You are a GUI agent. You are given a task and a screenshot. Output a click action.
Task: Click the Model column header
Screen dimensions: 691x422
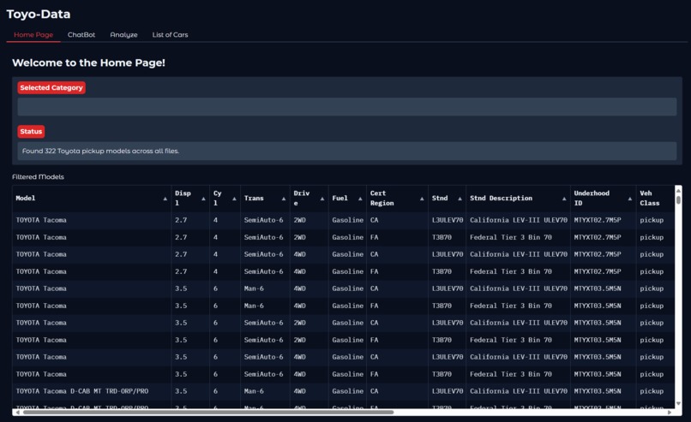92,199
